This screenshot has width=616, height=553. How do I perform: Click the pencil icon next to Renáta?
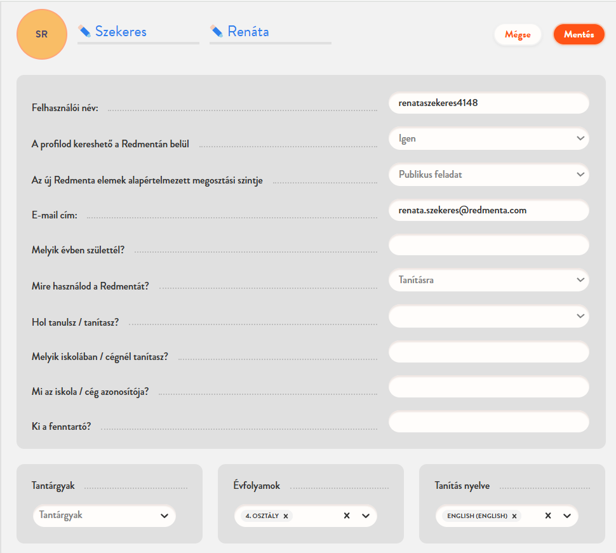coord(217,31)
